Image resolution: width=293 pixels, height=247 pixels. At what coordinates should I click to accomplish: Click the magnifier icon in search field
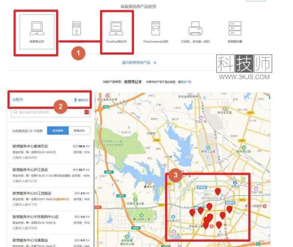pyautogui.click(x=15, y=112)
